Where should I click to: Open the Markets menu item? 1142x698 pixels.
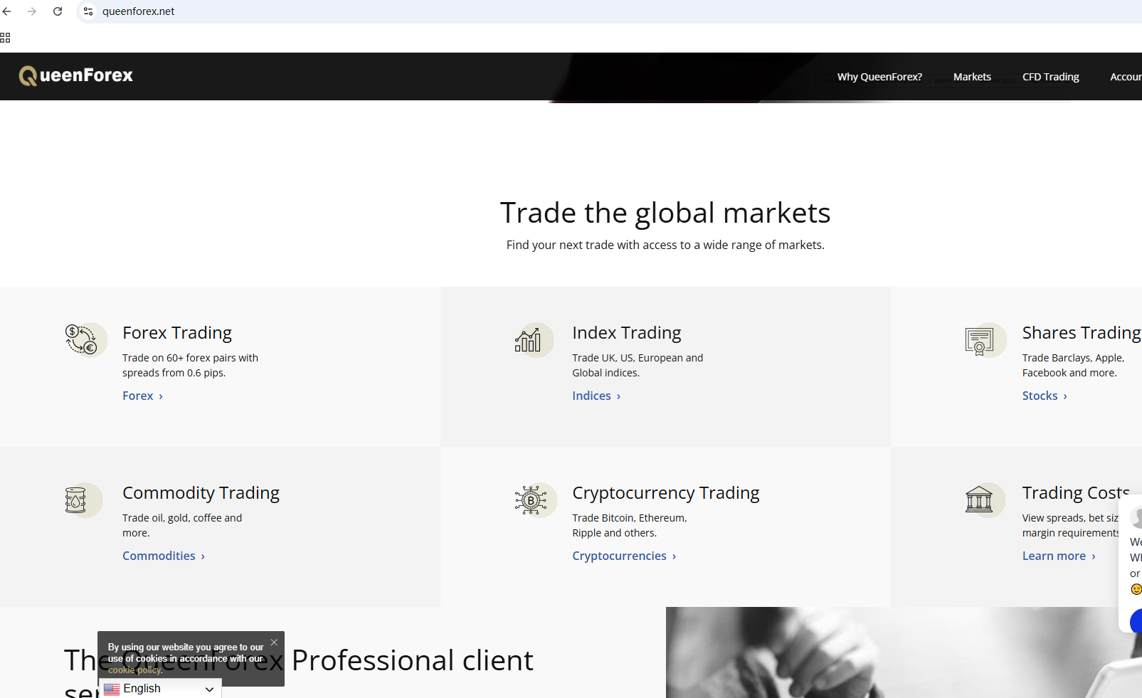[x=972, y=77]
